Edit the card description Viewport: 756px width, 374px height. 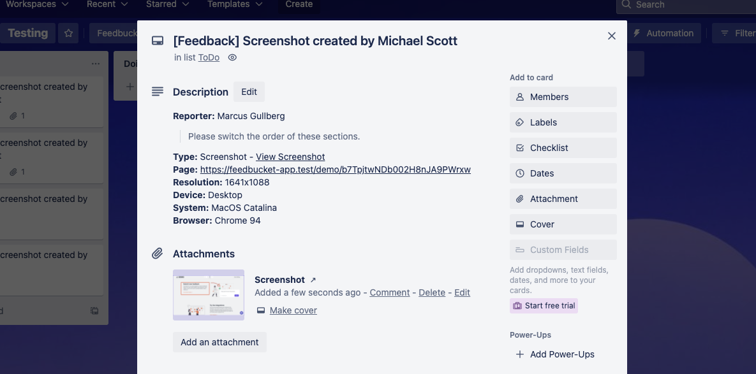point(249,92)
